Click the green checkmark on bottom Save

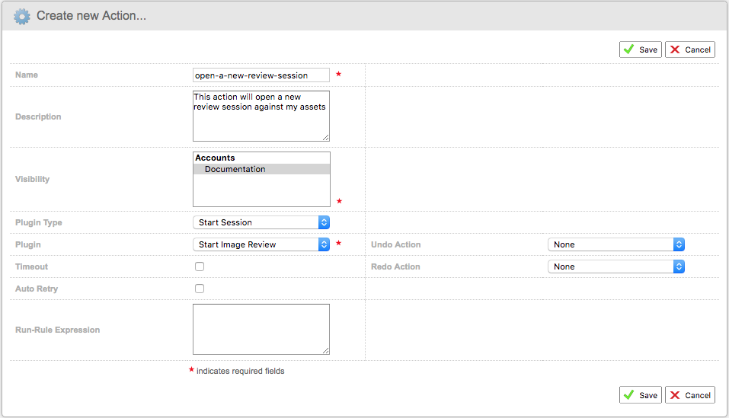click(628, 394)
